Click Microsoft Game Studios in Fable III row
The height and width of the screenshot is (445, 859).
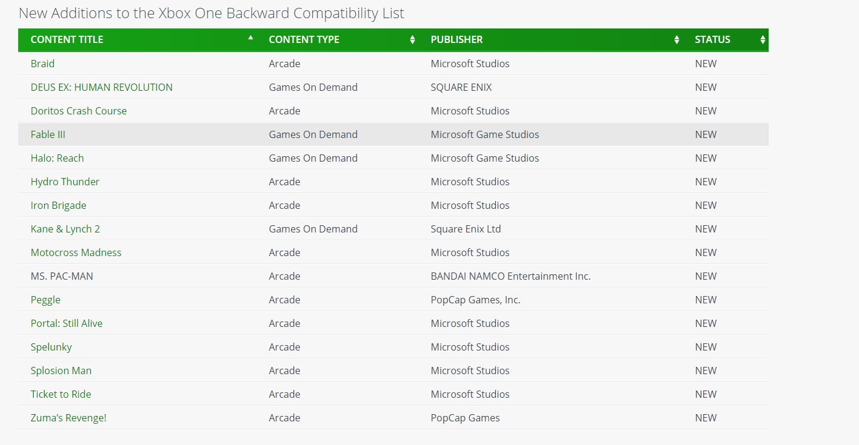pos(484,134)
